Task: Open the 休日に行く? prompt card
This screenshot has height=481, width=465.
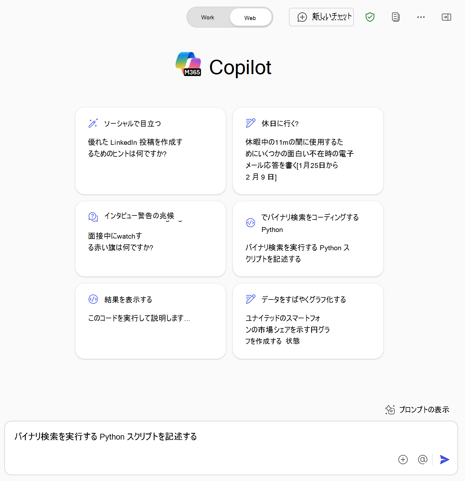Action: pos(308,151)
